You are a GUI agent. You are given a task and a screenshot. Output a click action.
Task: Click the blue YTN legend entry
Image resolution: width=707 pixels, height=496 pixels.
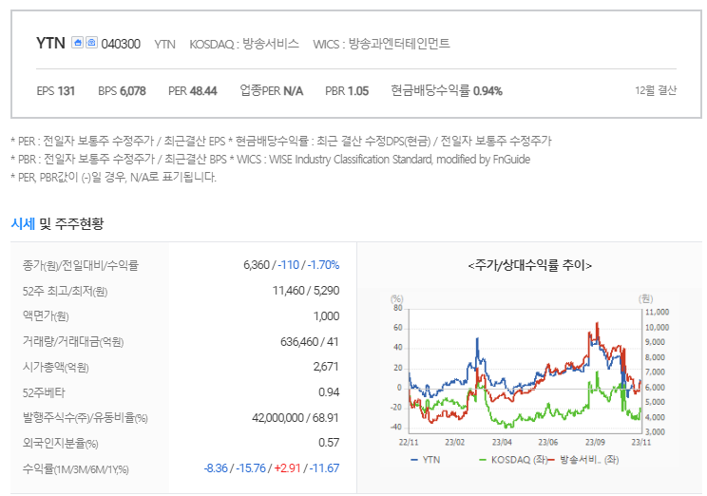pyautogui.click(x=426, y=460)
